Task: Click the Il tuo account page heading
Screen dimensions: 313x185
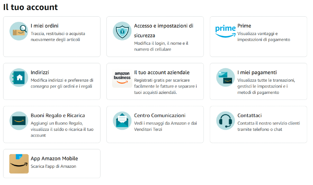Action: (30, 7)
